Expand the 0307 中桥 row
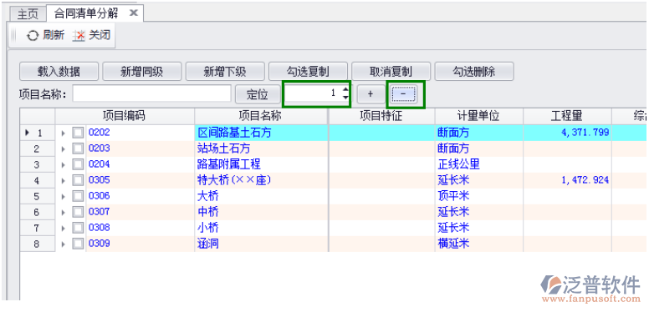 64,212
